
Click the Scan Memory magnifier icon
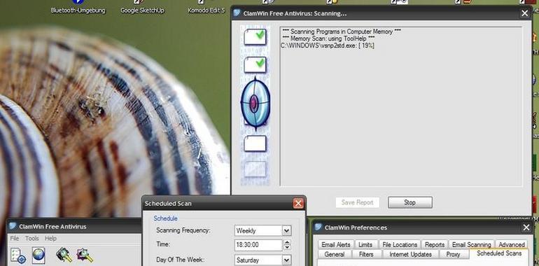coord(64,255)
